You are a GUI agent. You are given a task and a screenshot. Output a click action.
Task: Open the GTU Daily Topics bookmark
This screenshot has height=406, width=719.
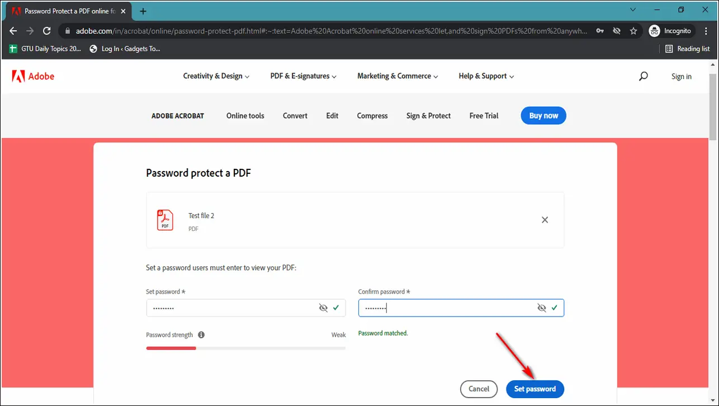45,49
